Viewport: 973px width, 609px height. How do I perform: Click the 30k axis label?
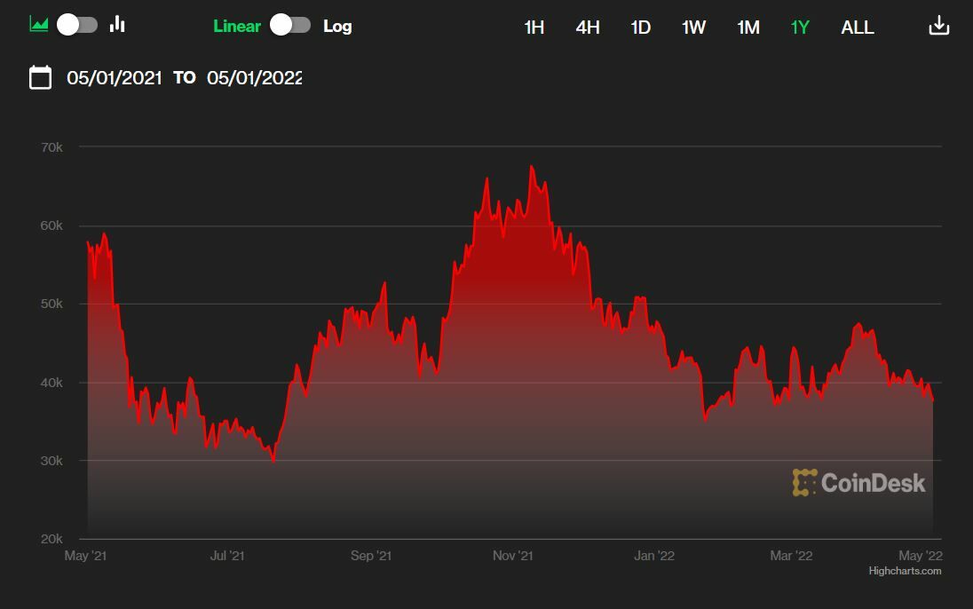pyautogui.click(x=51, y=461)
